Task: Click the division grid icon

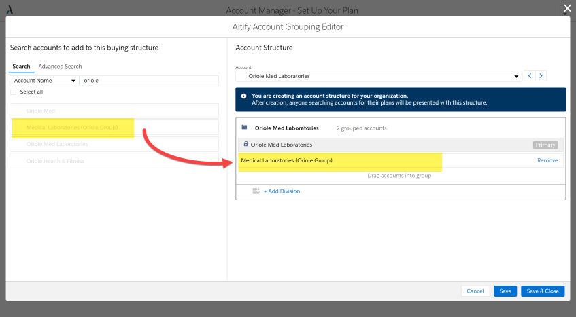Action: click(x=256, y=191)
